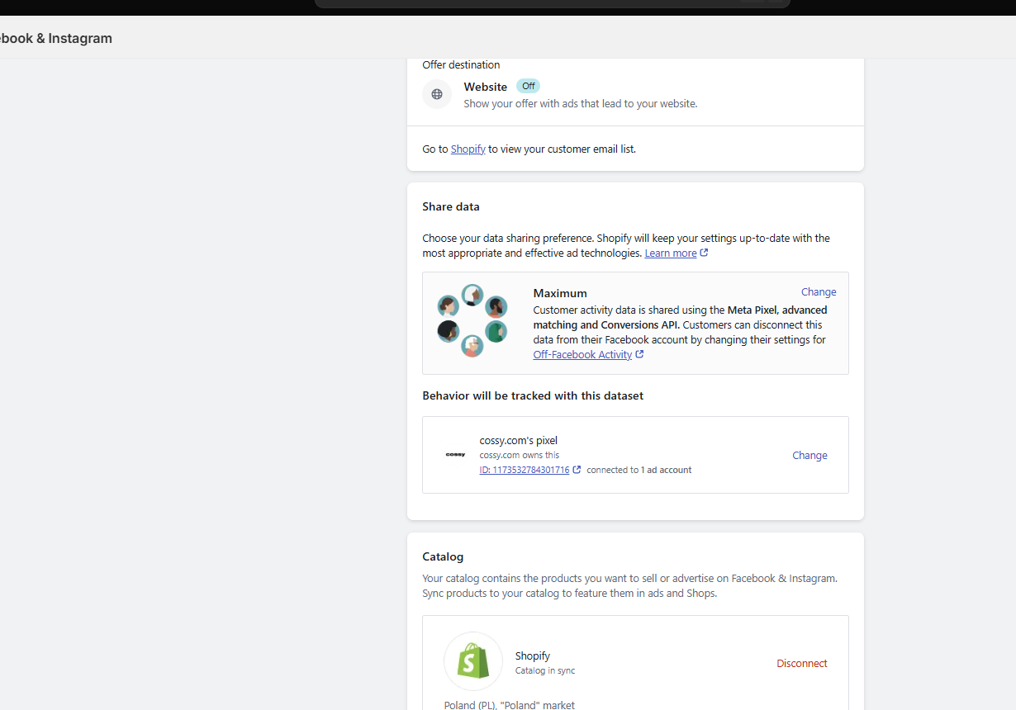This screenshot has width=1016, height=710.
Task: Click the 'cossy.com owns this' text
Action: point(520,456)
